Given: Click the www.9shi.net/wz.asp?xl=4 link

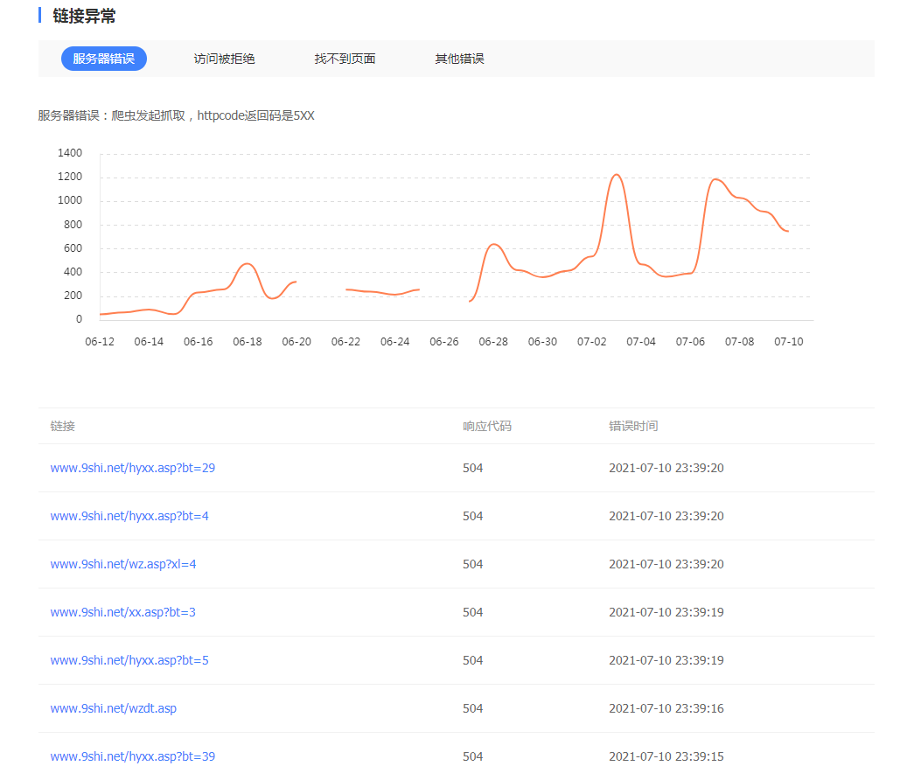Looking at the screenshot, I should 122,564.
